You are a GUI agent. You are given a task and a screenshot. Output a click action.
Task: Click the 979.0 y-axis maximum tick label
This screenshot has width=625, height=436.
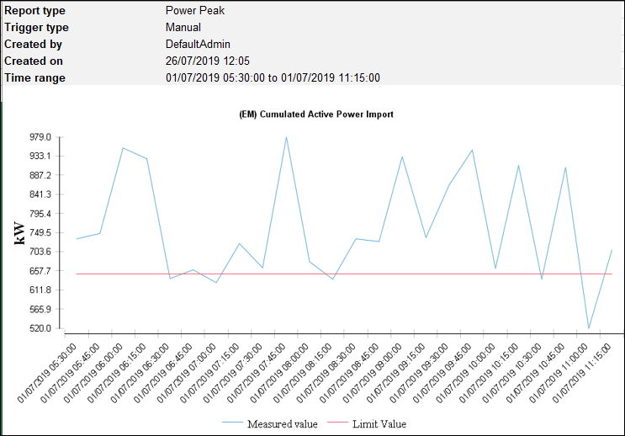coord(41,137)
